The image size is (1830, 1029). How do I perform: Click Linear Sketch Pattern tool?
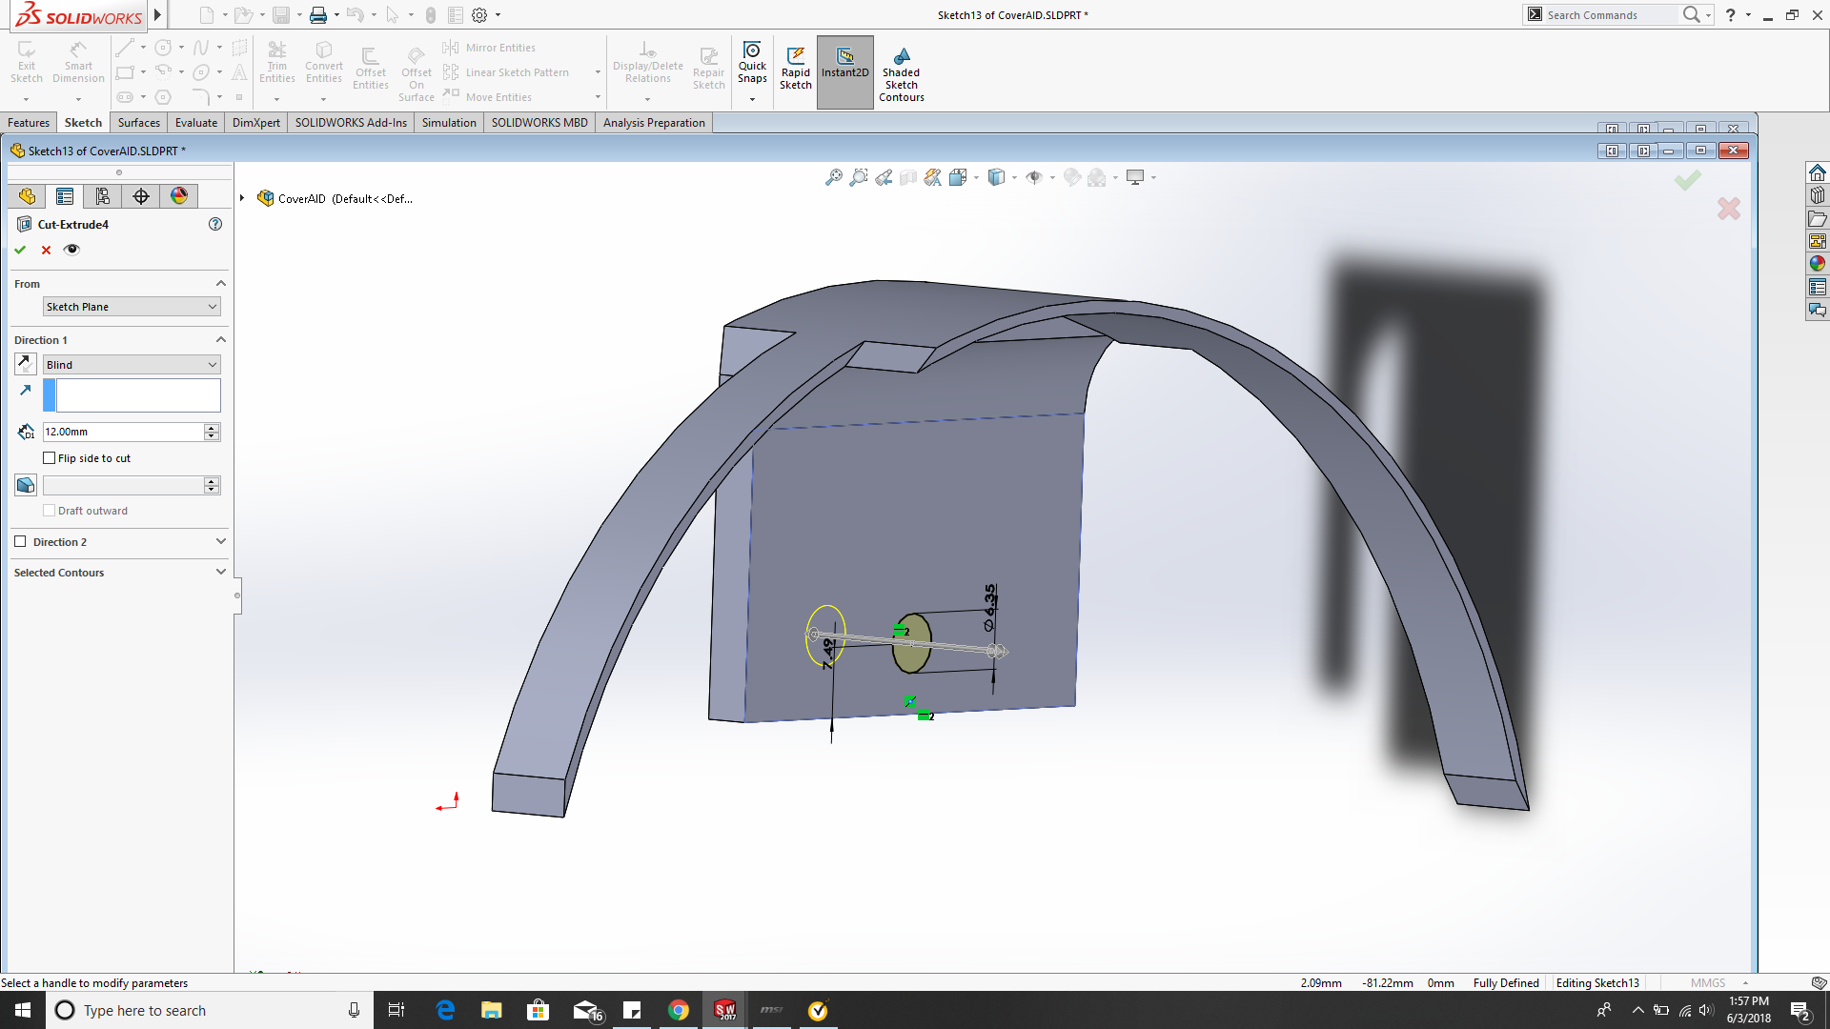click(506, 72)
